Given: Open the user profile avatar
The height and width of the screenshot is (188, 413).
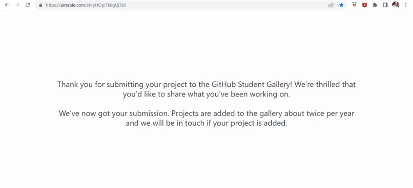Looking at the screenshot, I should click(396, 5).
